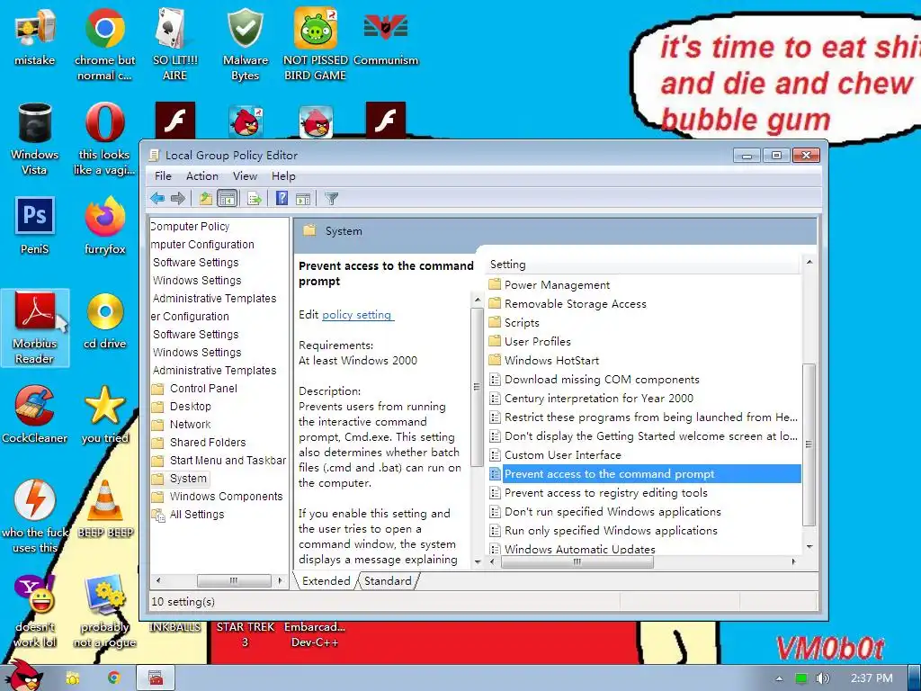Switch to the Standard tab

388,581
